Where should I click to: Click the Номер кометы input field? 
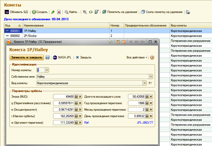coord(41,70)
